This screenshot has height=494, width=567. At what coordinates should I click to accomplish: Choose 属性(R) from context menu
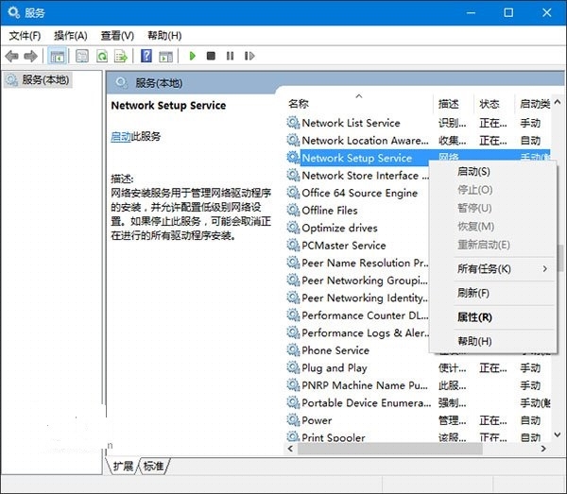point(473,317)
